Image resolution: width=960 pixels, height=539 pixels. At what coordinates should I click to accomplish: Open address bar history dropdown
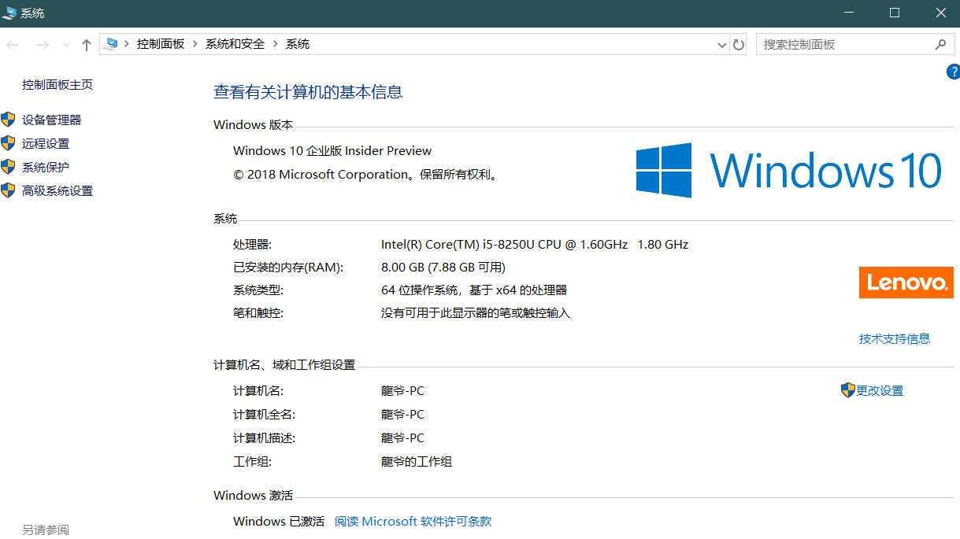coord(722,45)
